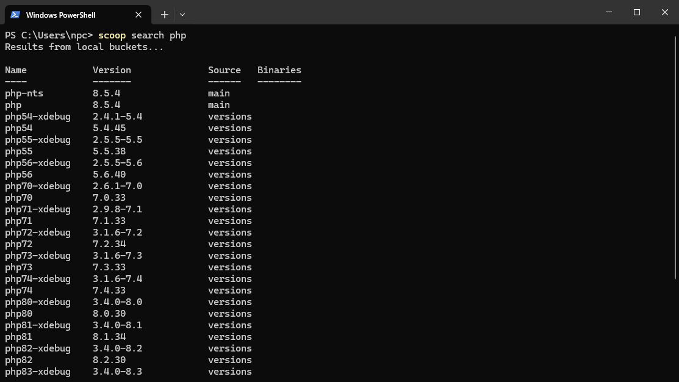Close the terminal window

point(665,12)
